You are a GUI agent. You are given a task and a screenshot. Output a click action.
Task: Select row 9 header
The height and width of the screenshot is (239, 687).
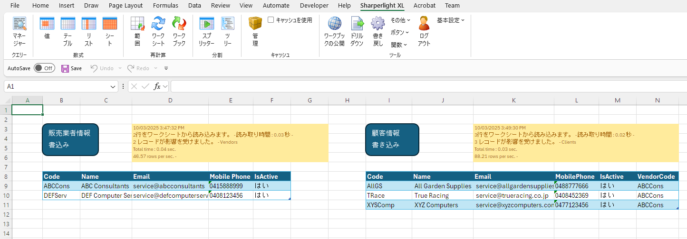click(6, 186)
